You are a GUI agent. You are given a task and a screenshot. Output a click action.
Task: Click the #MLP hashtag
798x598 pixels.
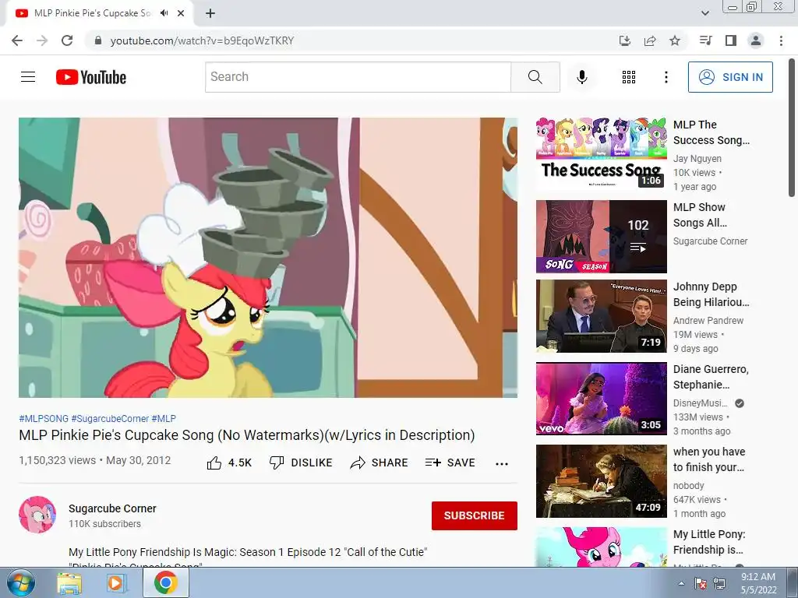coord(164,418)
